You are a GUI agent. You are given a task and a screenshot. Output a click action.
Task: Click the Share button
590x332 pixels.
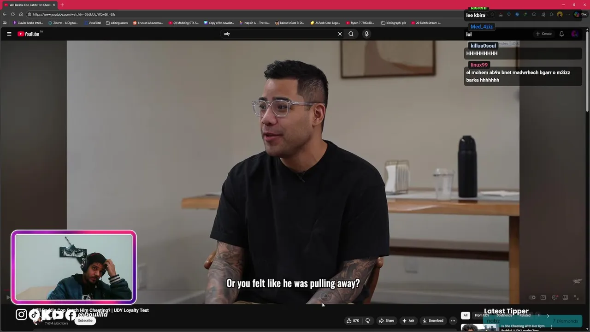[x=386, y=320]
